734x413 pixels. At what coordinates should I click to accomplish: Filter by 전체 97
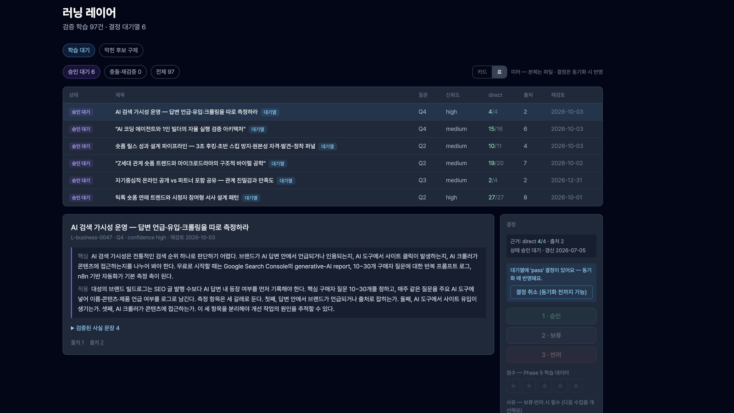pyautogui.click(x=165, y=72)
